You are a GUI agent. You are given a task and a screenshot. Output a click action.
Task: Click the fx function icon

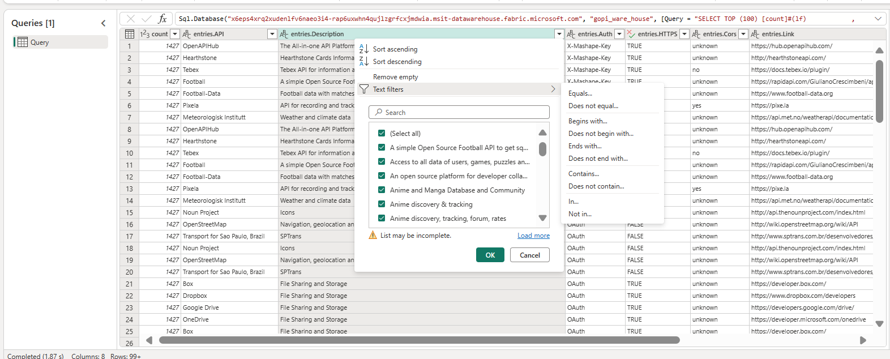(x=162, y=19)
